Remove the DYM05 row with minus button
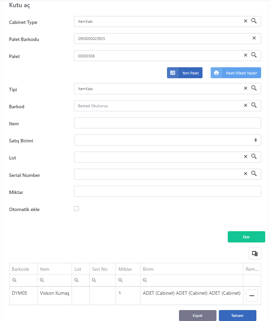Image resolution: width=270 pixels, height=321 pixels. pyautogui.click(x=252, y=296)
